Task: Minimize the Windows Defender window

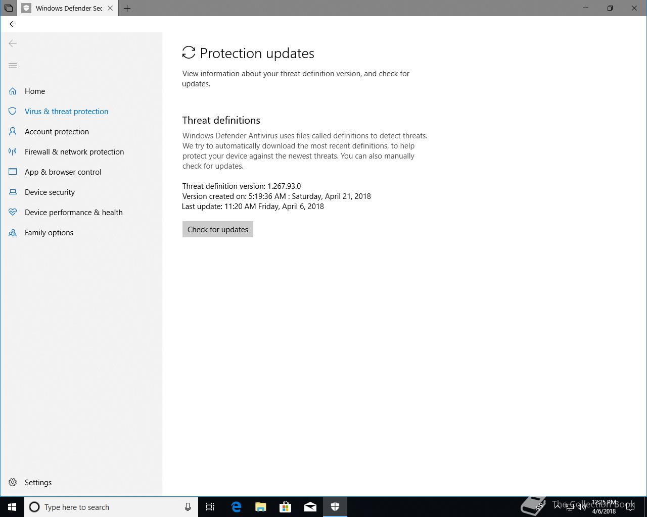Action: pos(586,8)
